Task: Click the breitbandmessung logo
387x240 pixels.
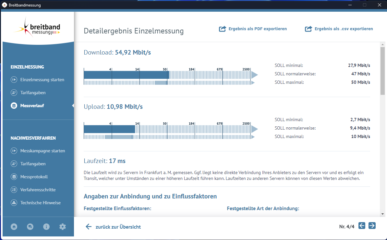Action: [x=37, y=28]
